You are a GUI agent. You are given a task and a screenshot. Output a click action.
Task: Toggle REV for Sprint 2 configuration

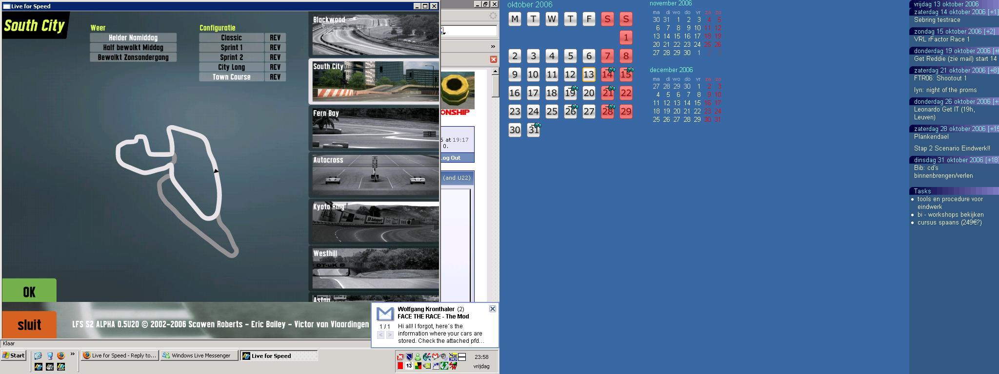pyautogui.click(x=275, y=57)
